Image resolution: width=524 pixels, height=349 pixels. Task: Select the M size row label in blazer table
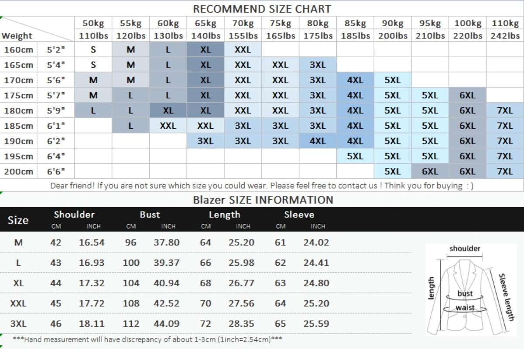click(18, 242)
